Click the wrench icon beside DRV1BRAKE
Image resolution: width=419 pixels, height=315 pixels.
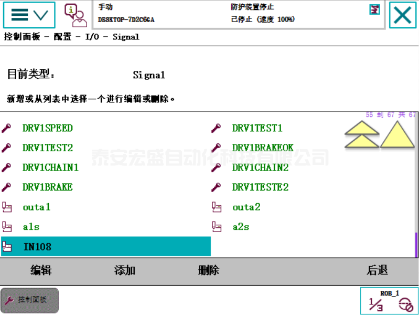6,187
